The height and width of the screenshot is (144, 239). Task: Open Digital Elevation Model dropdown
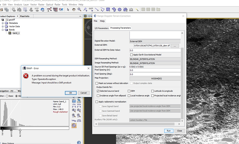(x=155, y=41)
